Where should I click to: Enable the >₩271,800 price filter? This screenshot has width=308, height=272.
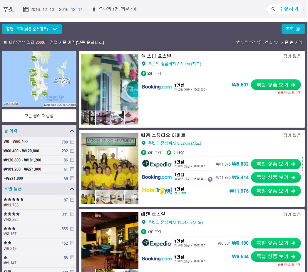pyautogui.click(x=72, y=178)
